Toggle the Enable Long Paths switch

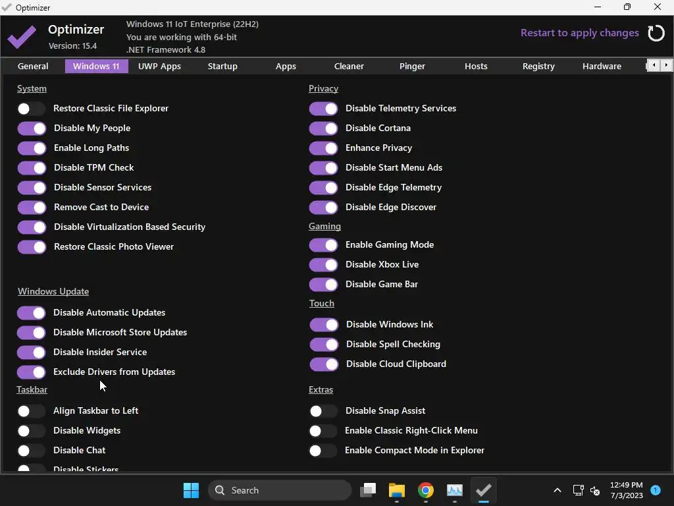(x=32, y=148)
